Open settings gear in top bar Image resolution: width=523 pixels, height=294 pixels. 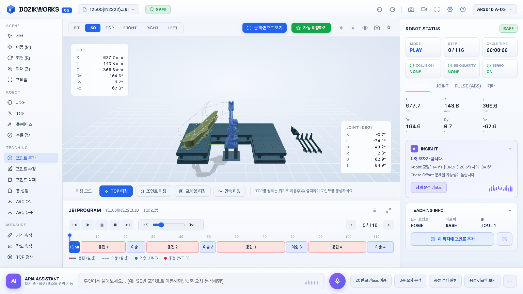[450, 10]
